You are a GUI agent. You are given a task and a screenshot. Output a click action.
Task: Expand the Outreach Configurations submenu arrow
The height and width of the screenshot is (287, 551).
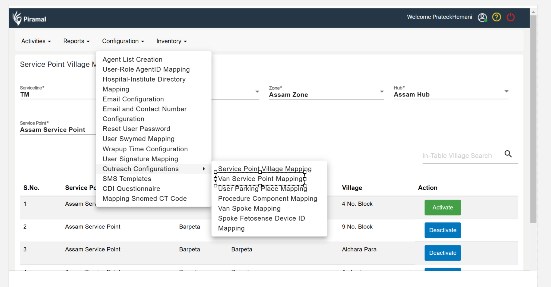click(x=204, y=169)
